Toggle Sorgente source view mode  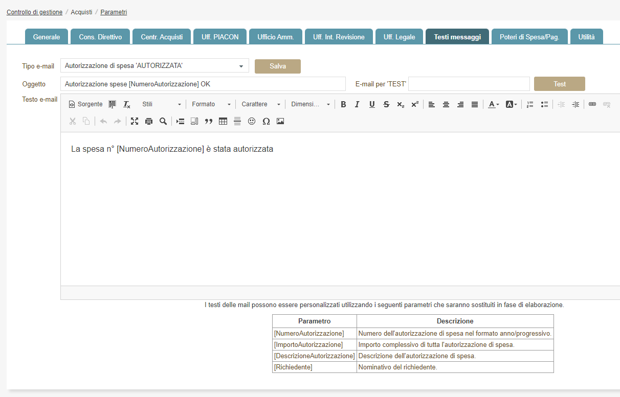pyautogui.click(x=85, y=104)
